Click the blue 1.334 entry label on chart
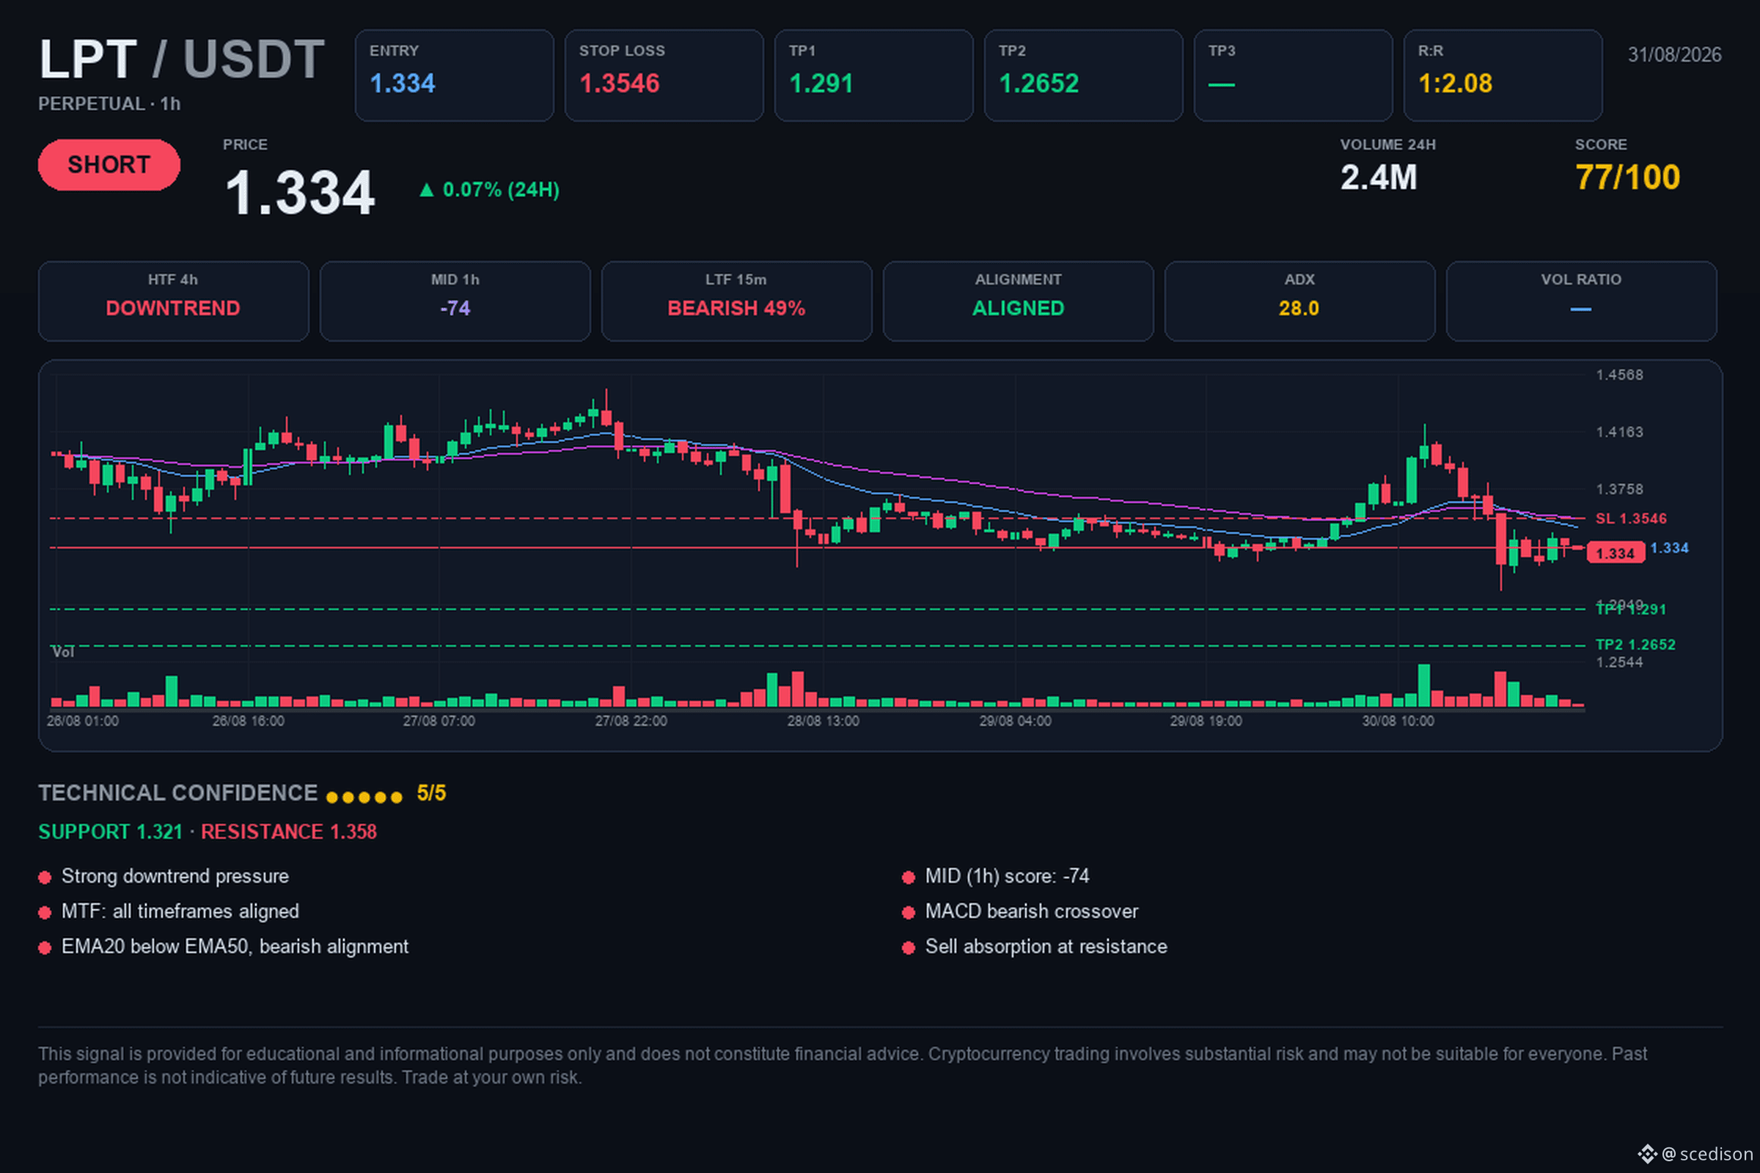The height and width of the screenshot is (1173, 1760). point(1670,548)
